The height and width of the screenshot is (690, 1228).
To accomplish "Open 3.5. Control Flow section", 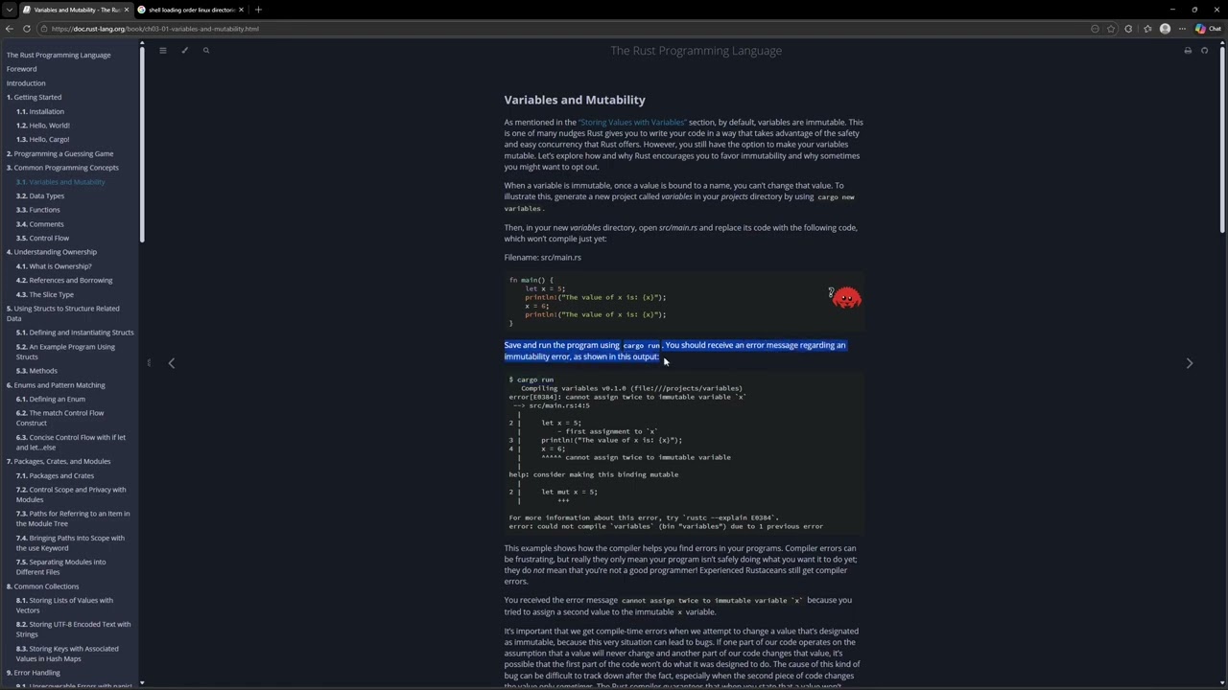I will pyautogui.click(x=43, y=238).
